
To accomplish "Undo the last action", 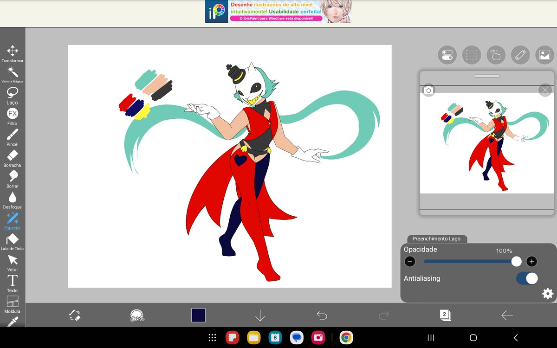I will pyautogui.click(x=322, y=316).
